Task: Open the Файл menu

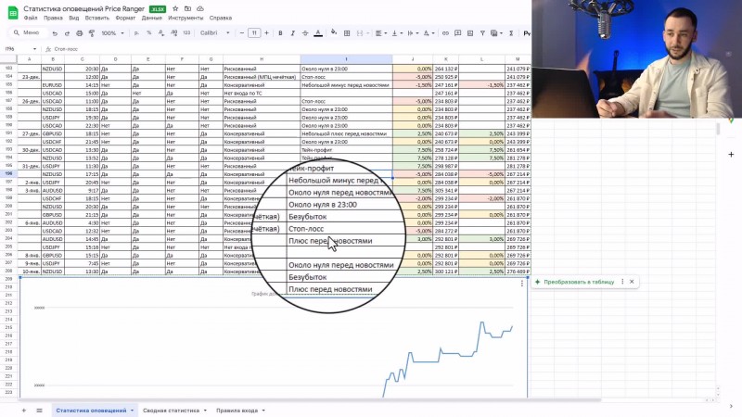Action: point(31,18)
